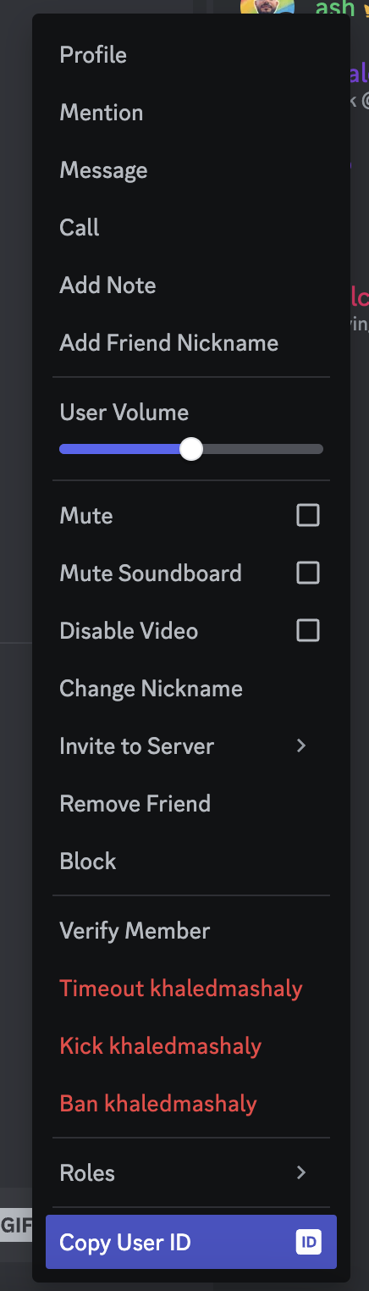Tick the Mute checkbox

(x=308, y=515)
